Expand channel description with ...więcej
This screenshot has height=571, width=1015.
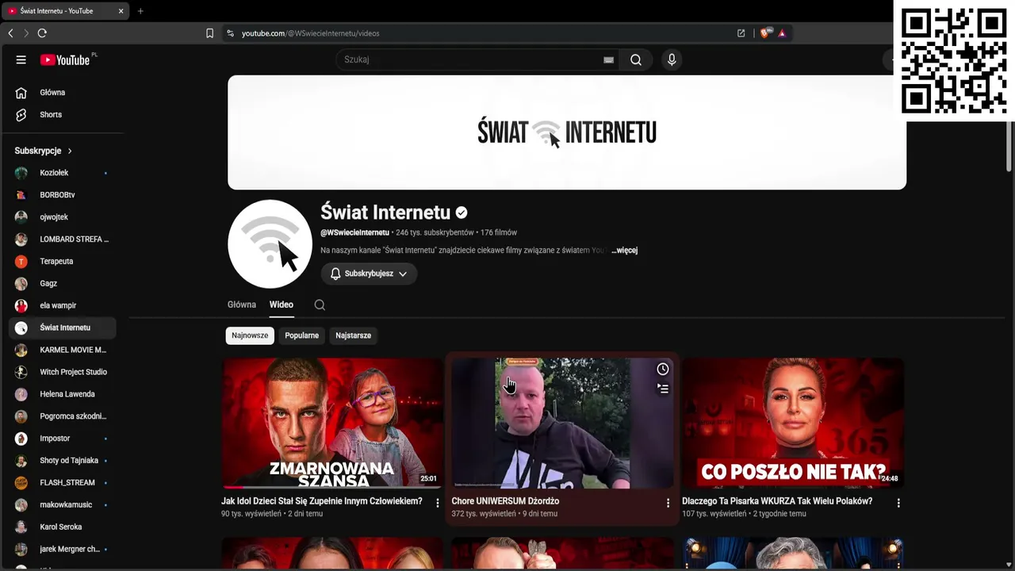[x=625, y=251]
